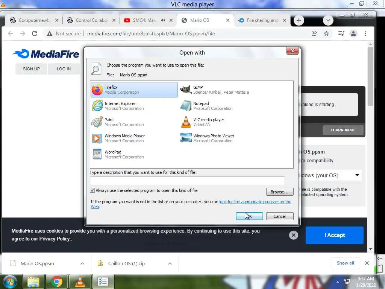Viewport: 385px width, 289px height.
Task: Click Show all downloads
Action: 345,263
